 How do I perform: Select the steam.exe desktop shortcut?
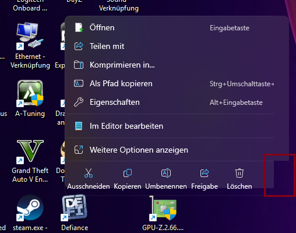pyautogui.click(x=30, y=213)
